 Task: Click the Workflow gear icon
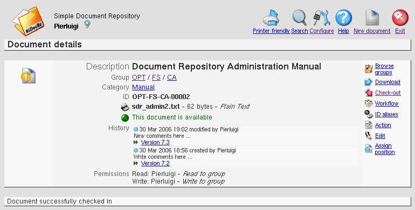[x=369, y=103]
